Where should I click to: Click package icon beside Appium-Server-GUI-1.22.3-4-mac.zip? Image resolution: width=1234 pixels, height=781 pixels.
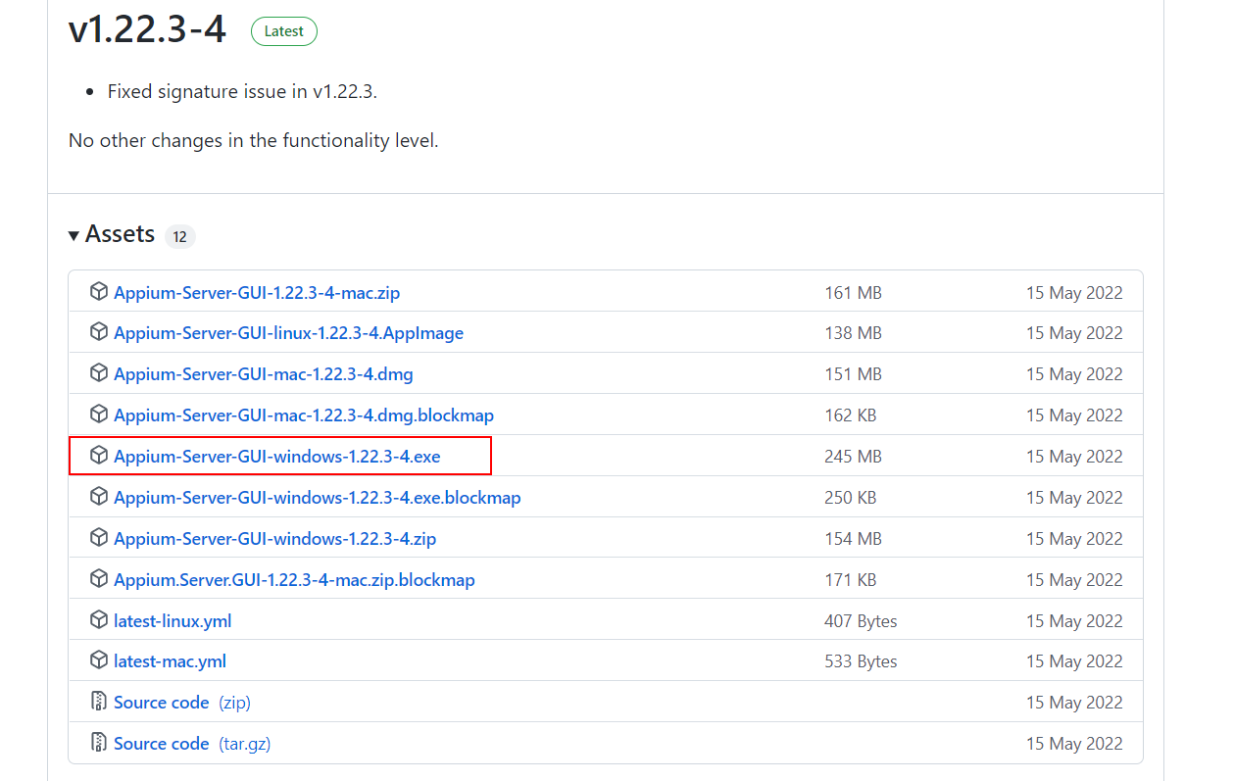(98, 292)
